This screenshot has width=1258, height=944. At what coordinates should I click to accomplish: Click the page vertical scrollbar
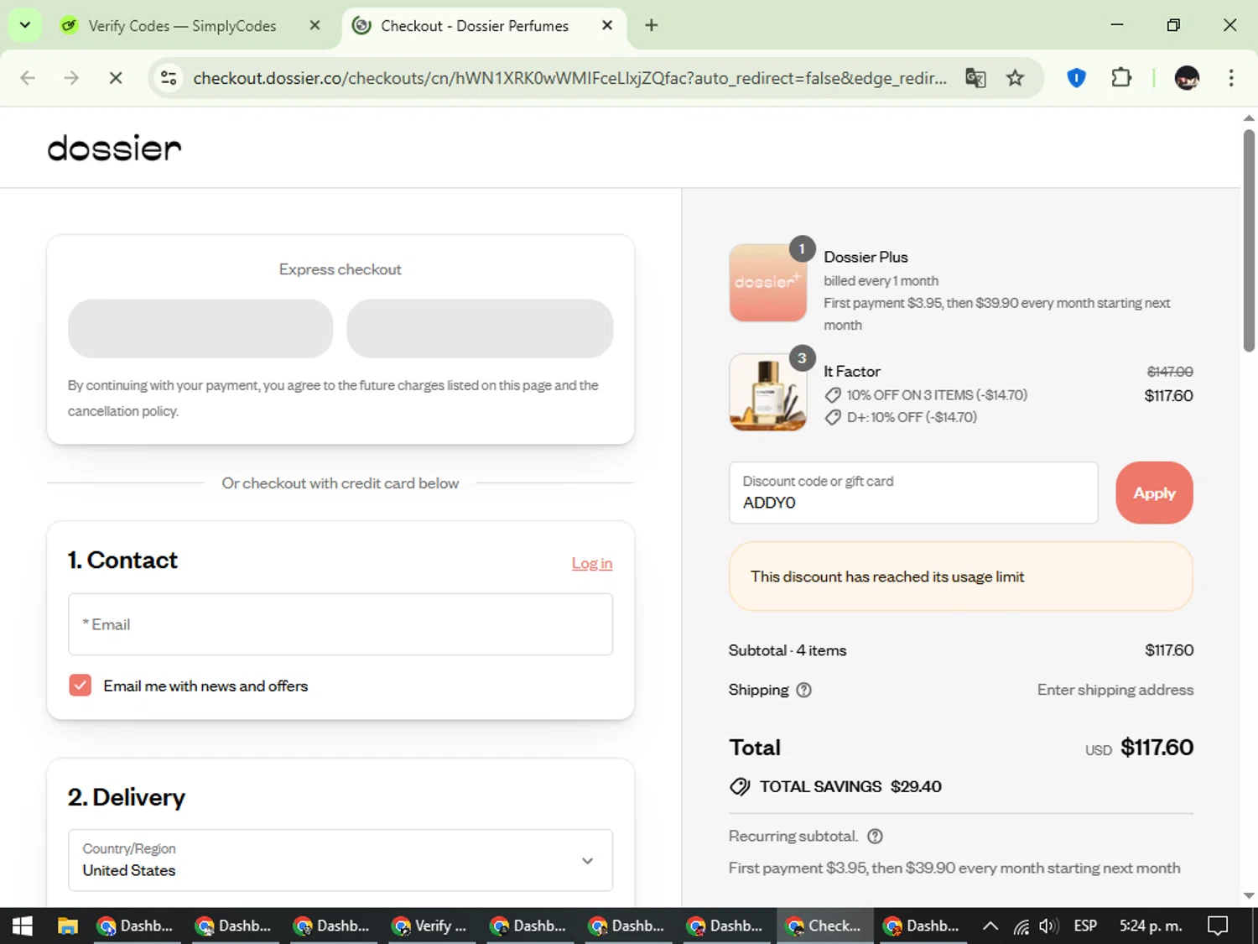[1249, 240]
